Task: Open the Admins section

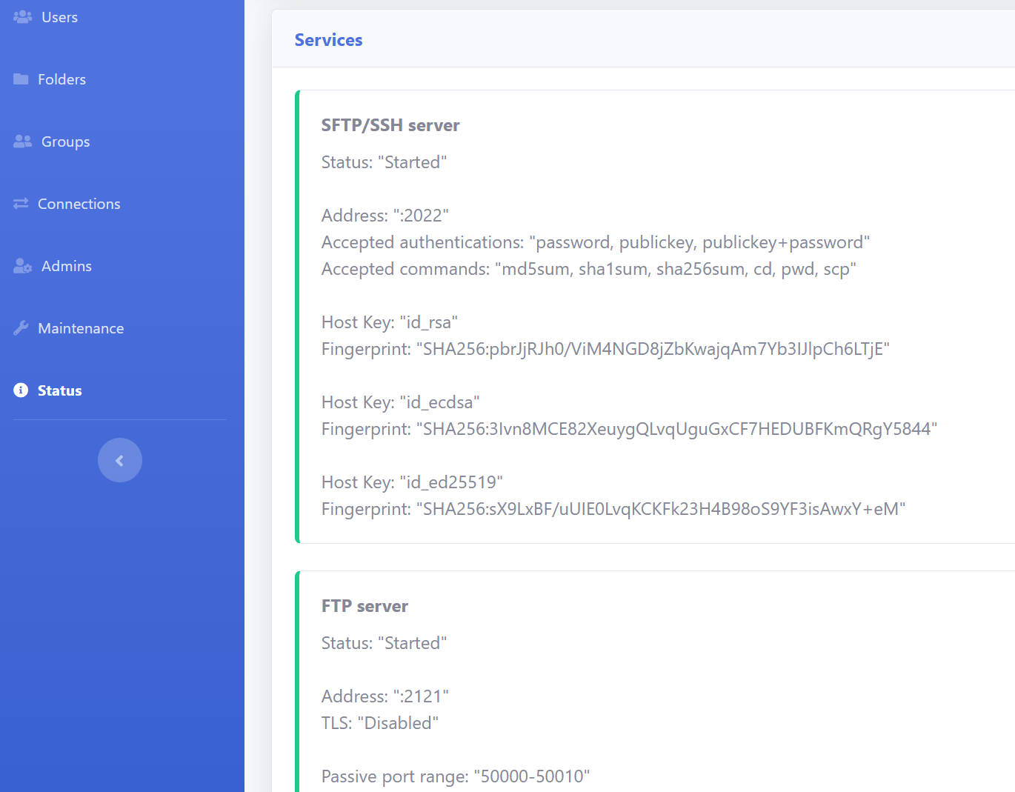Action: point(66,265)
